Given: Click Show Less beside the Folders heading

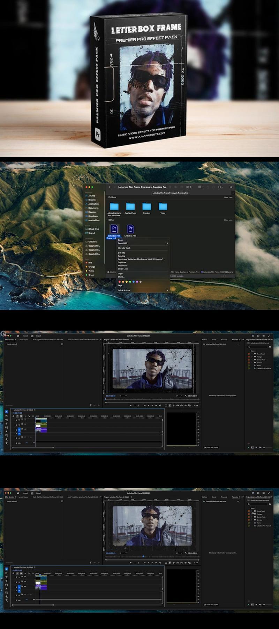Looking at the screenshot, I should [x=228, y=197].
